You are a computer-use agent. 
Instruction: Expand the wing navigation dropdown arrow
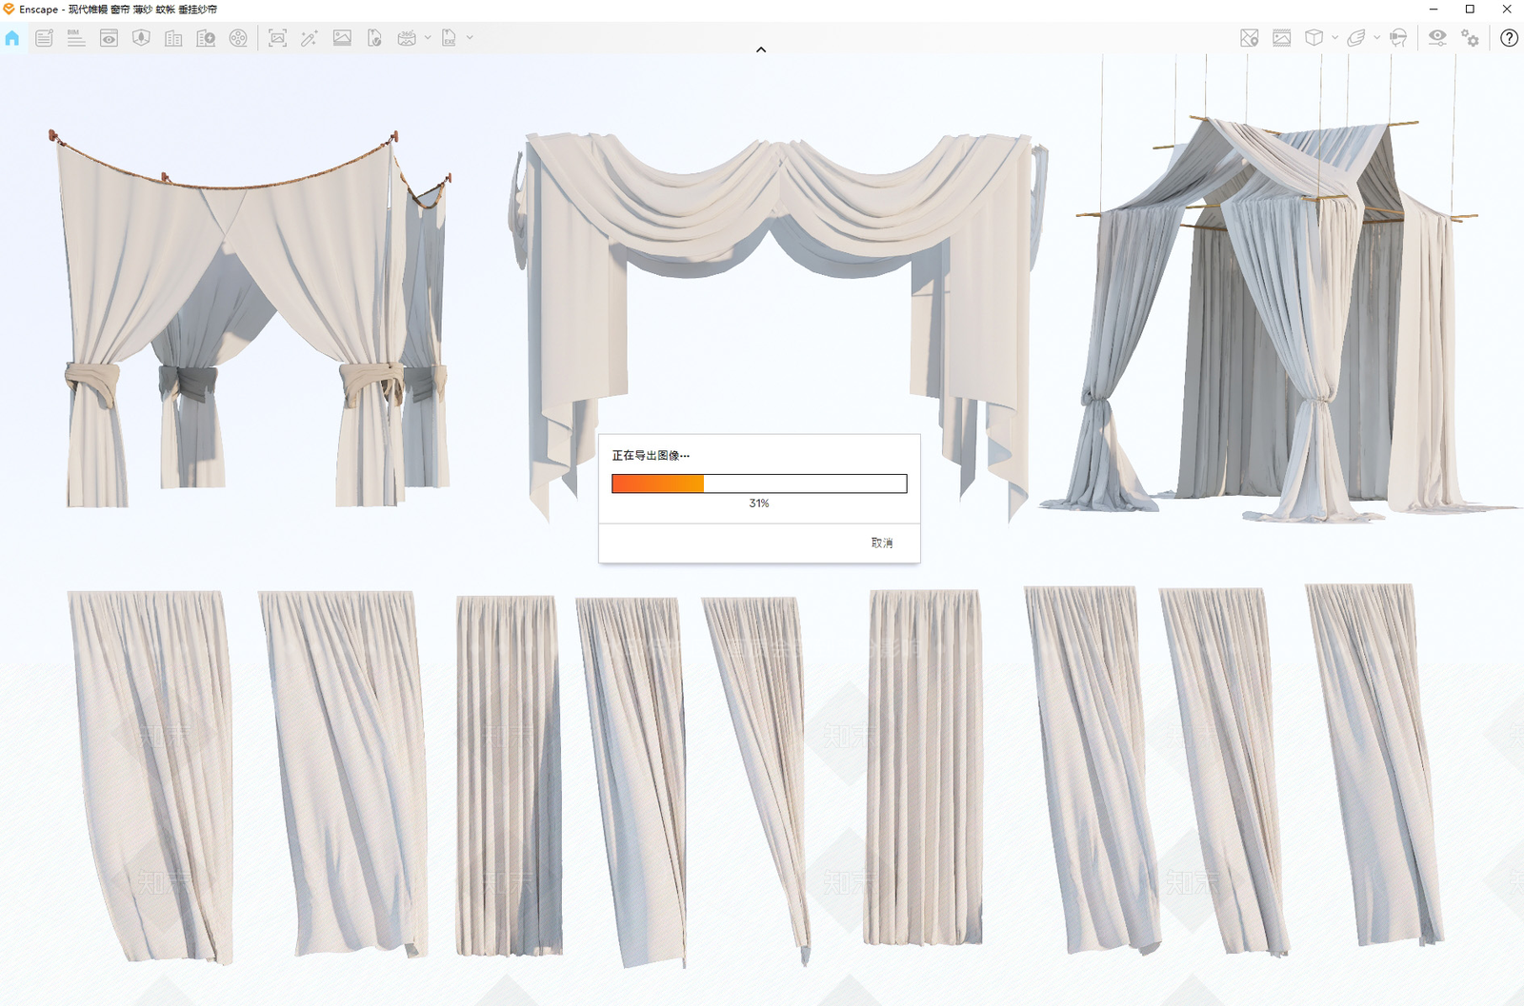[x=1377, y=38]
